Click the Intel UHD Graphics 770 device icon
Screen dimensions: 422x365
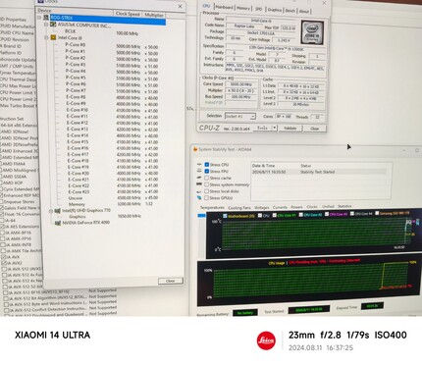tap(58, 211)
